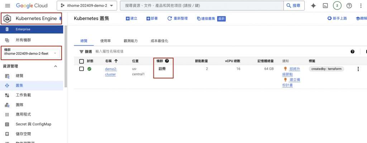Screen dimensions: 367x143
Task: Open the 即將升級節點 notification link
Action: pos(291,72)
